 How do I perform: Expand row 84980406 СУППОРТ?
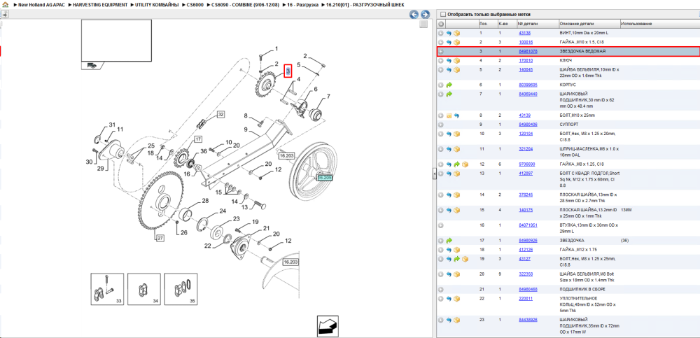point(440,125)
